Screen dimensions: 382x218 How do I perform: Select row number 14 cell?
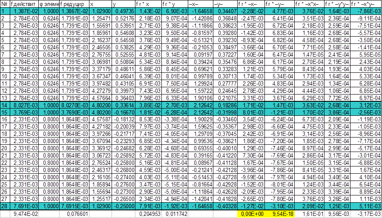pyautogui.click(x=5, y=103)
